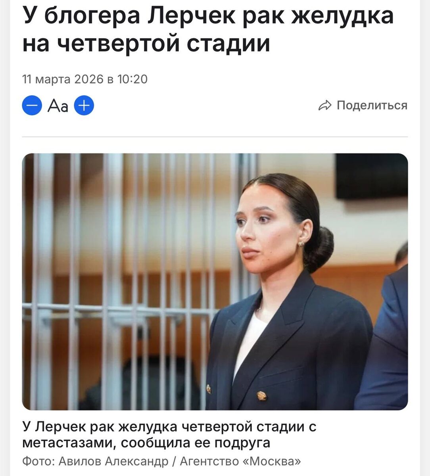Click the horizontal divider below the toolbar

click(215, 137)
